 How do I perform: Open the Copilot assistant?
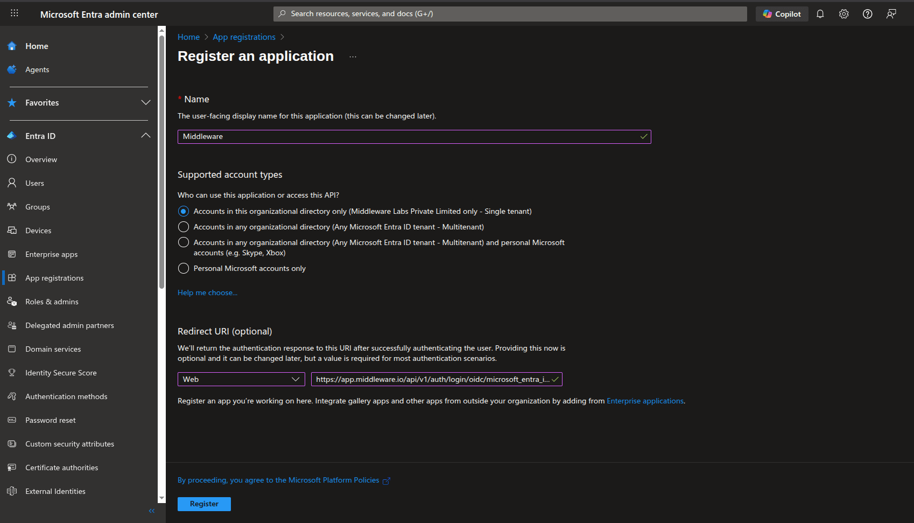click(782, 13)
